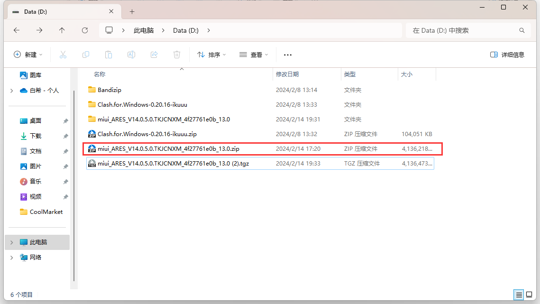
Task: Refresh the current folder view
Action: 85,30
